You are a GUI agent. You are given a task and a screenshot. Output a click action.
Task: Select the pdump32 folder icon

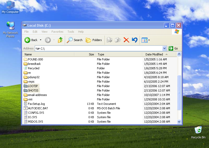pyautogui.click(x=25, y=77)
